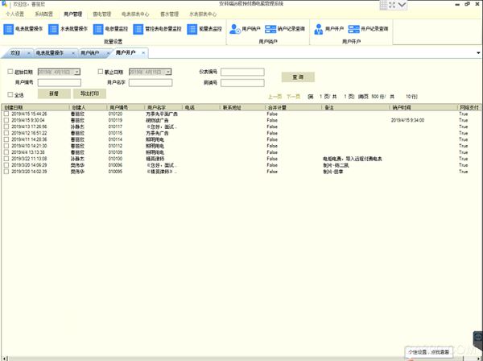Viewport: 483px width, 361px height.
Task: Click the 查询 search button
Action: click(297, 77)
